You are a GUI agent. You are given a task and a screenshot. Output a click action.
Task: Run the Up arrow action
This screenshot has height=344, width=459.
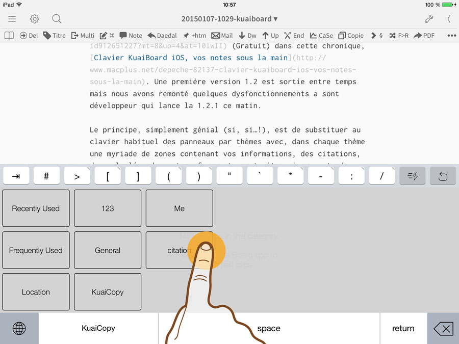(270, 36)
